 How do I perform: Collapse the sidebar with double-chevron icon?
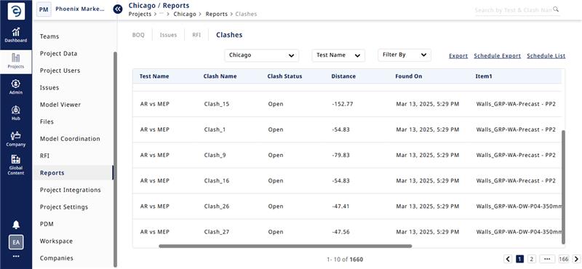118,9
